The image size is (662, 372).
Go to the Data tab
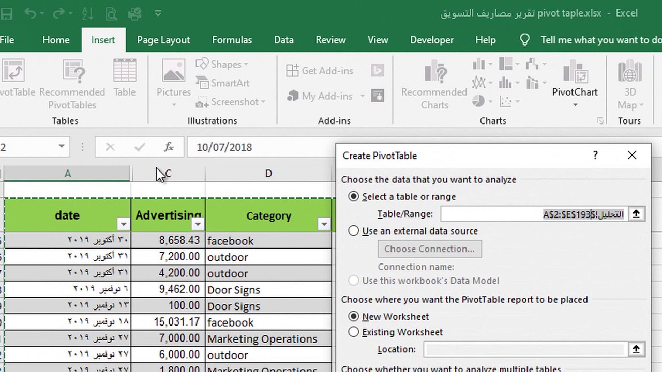[x=283, y=40]
